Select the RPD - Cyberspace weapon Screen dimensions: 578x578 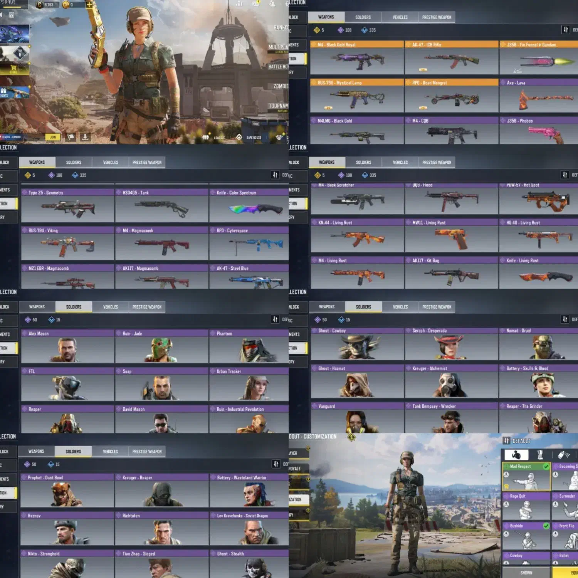[249, 244]
